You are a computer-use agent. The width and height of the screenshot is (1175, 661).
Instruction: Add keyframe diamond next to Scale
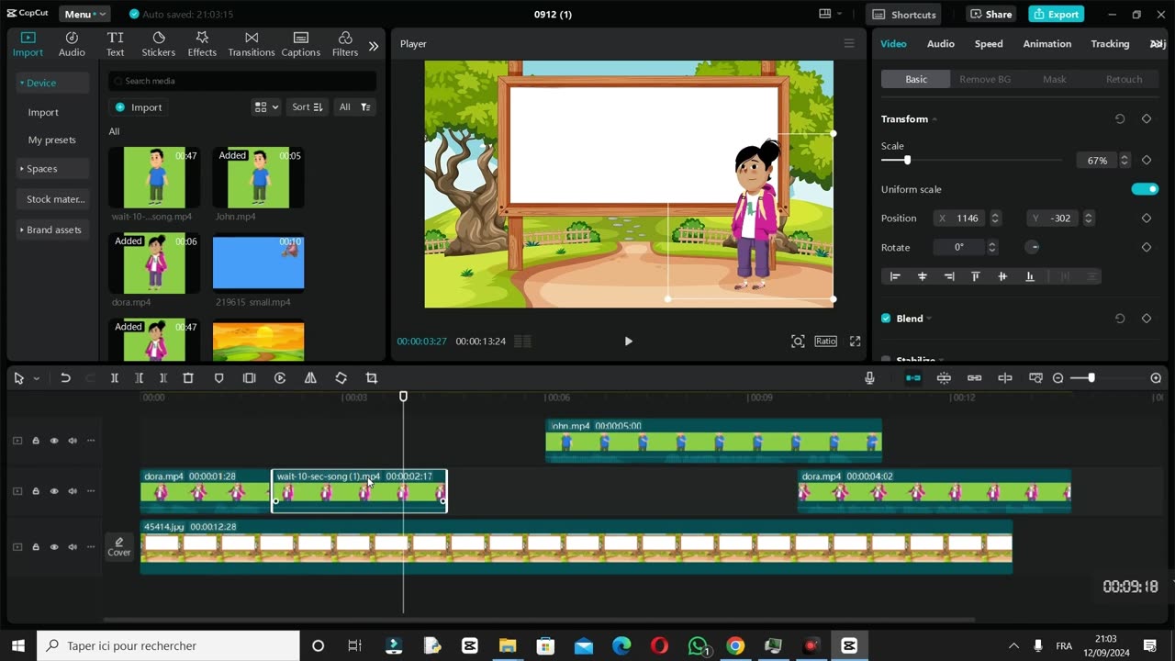1147,160
